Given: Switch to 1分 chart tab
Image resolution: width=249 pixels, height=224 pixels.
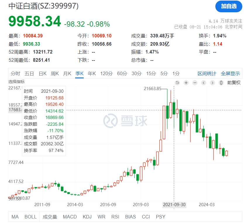Looking at the screenshot, I should tap(176, 73).
